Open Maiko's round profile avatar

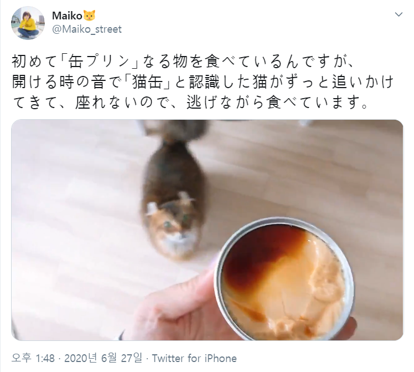[28, 23]
